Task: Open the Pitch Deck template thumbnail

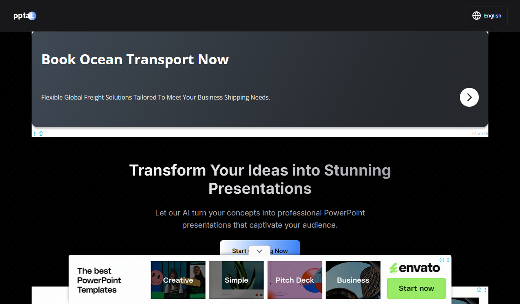Action: click(295, 280)
